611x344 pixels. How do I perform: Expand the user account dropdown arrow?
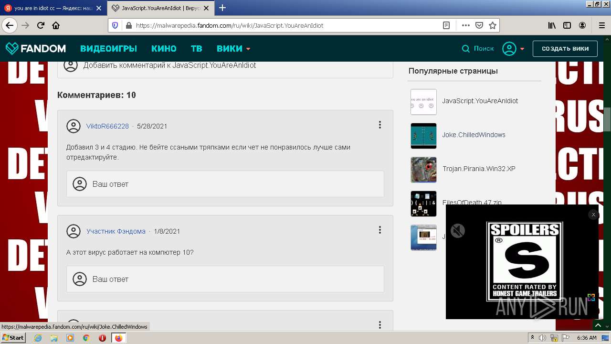click(x=522, y=49)
